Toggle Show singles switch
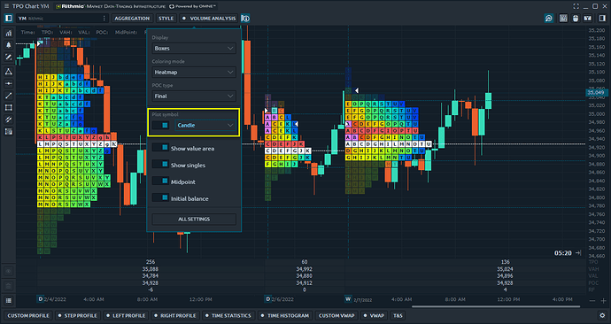 [160, 165]
